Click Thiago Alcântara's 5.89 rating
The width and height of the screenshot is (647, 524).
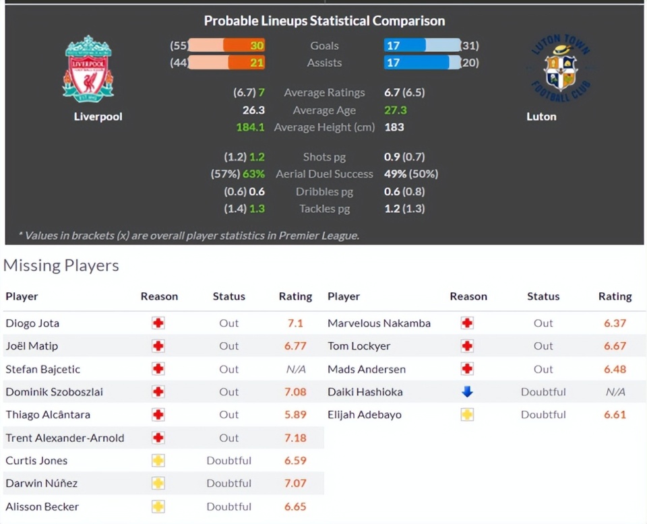pos(295,415)
